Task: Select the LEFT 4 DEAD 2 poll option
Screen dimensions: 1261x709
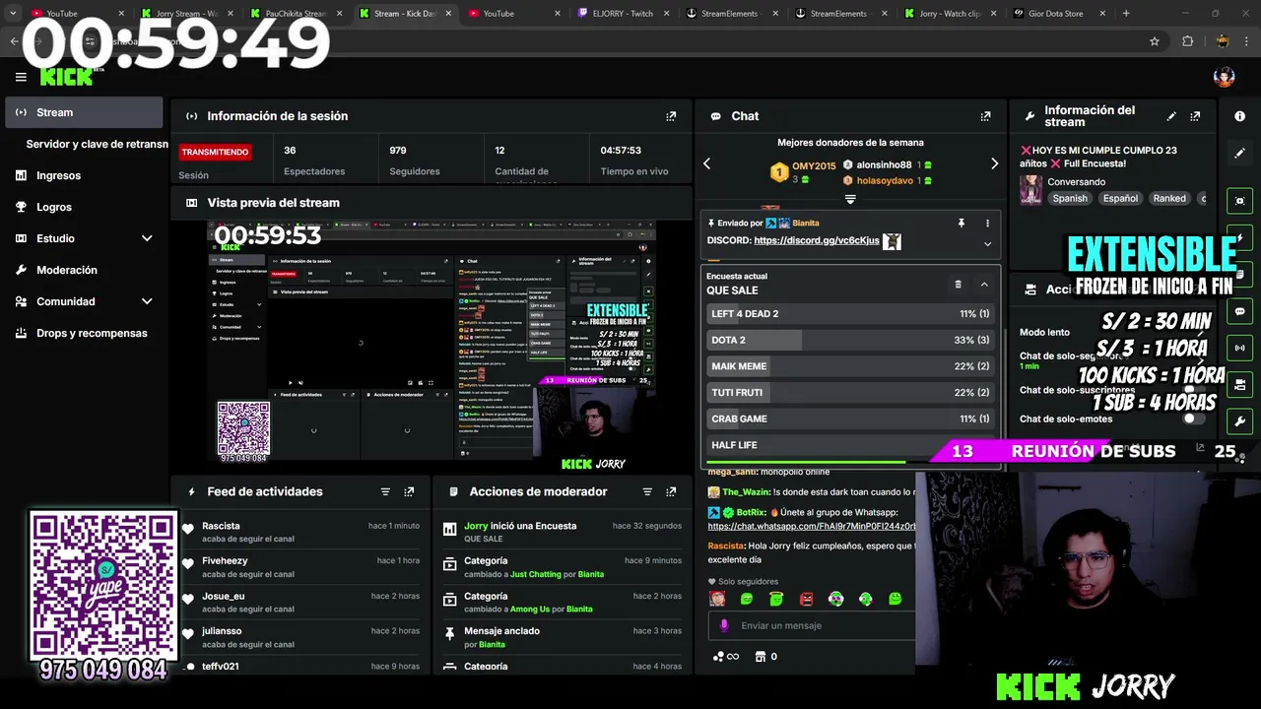Action: click(x=850, y=314)
